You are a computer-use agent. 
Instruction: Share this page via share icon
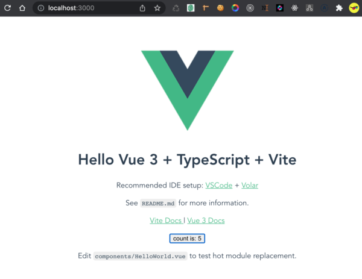pos(142,8)
